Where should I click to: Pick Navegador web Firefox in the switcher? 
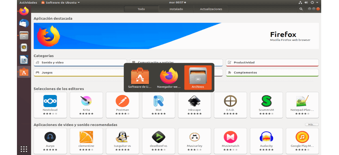click(169, 77)
